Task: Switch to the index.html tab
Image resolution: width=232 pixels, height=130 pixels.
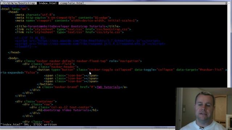Action: pos(47,3)
